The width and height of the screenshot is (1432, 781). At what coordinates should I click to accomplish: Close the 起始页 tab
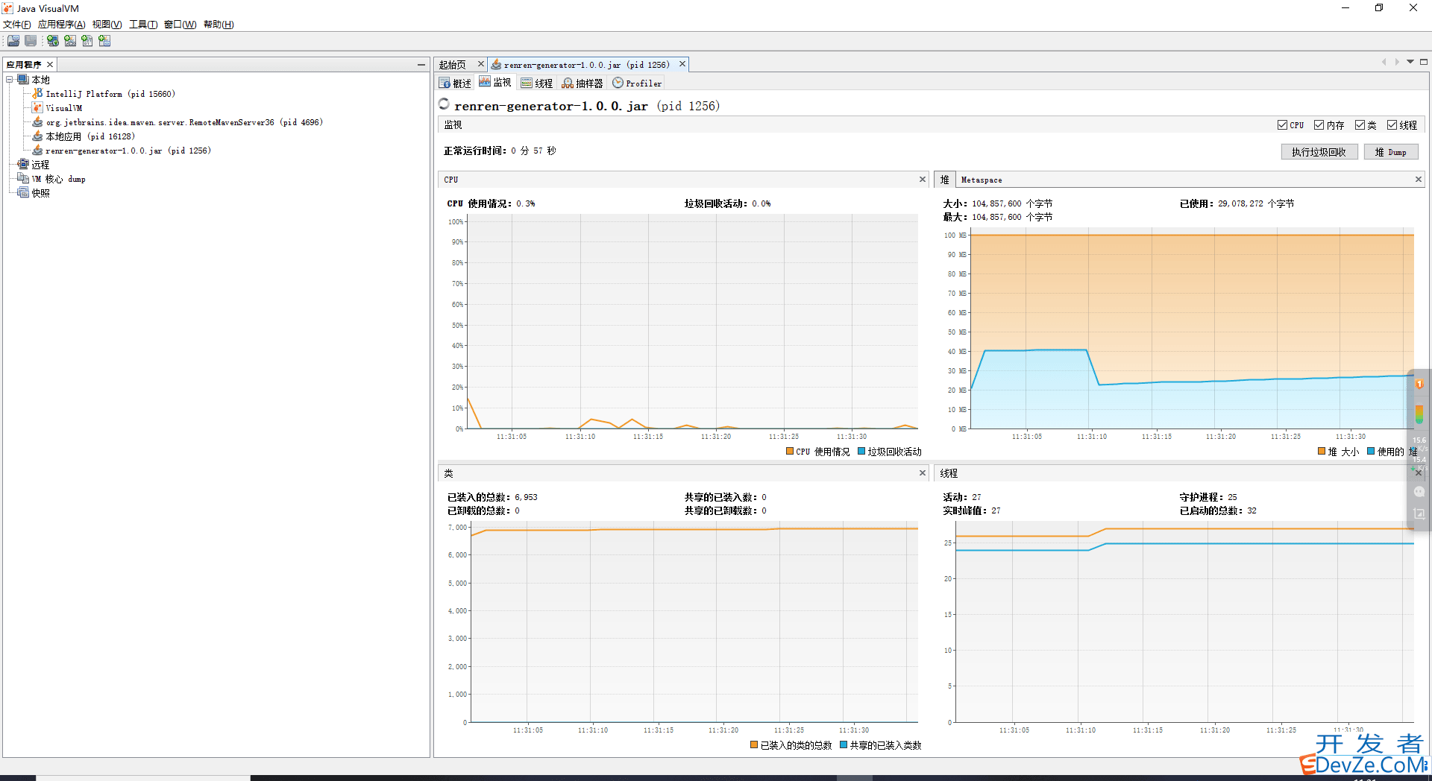pos(481,64)
